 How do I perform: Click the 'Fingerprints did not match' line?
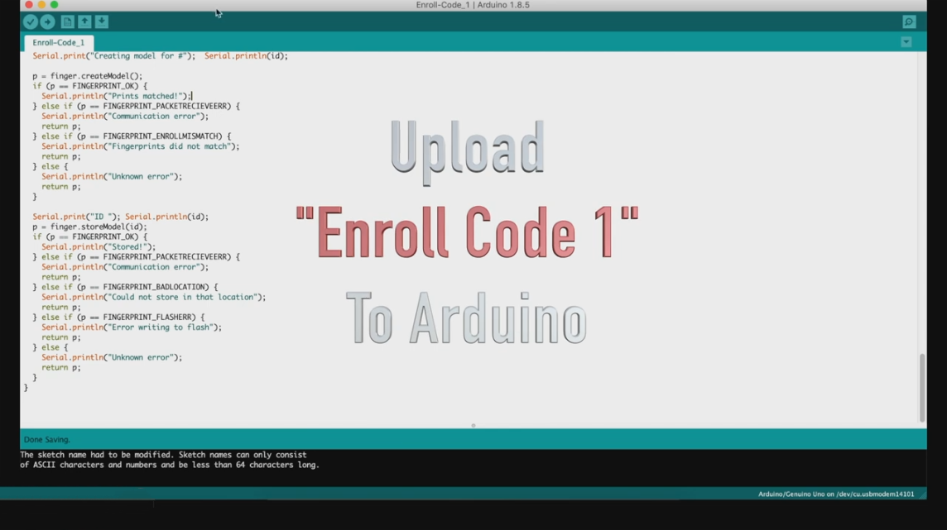coord(140,146)
